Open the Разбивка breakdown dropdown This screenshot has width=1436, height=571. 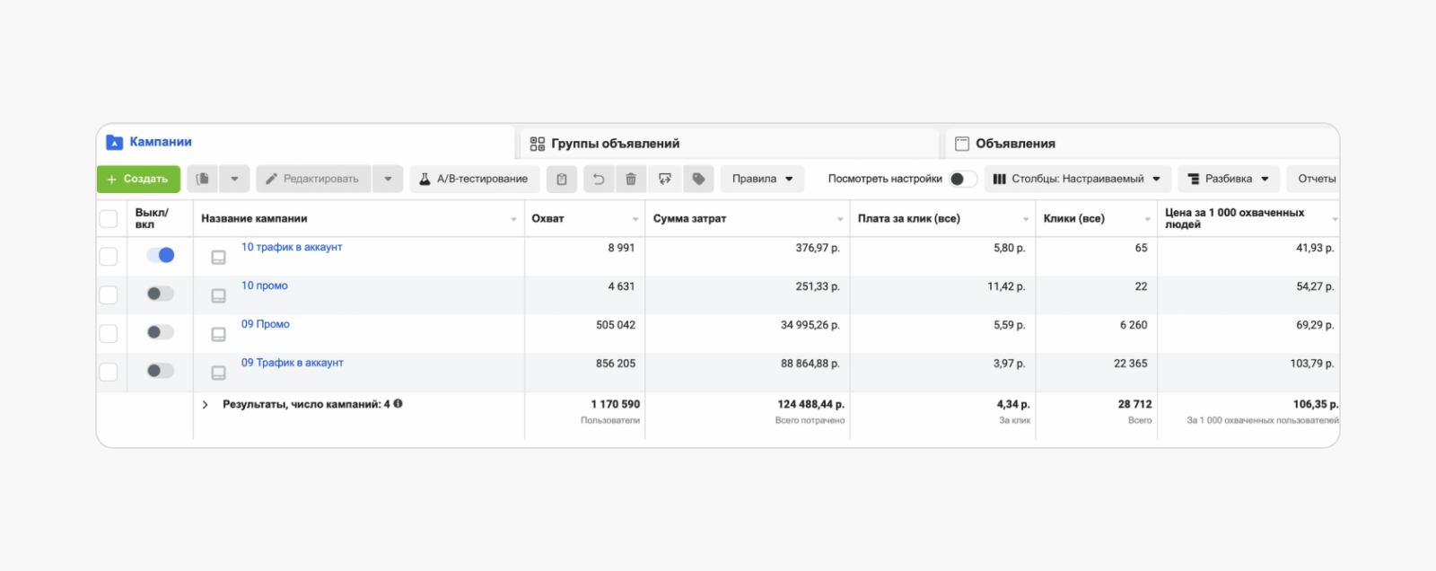[x=1228, y=179]
